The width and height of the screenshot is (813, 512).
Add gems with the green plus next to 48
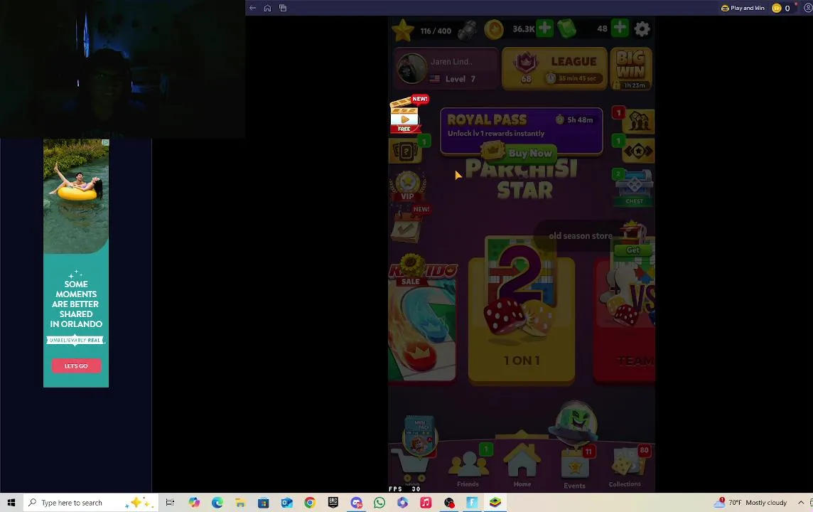click(x=620, y=28)
